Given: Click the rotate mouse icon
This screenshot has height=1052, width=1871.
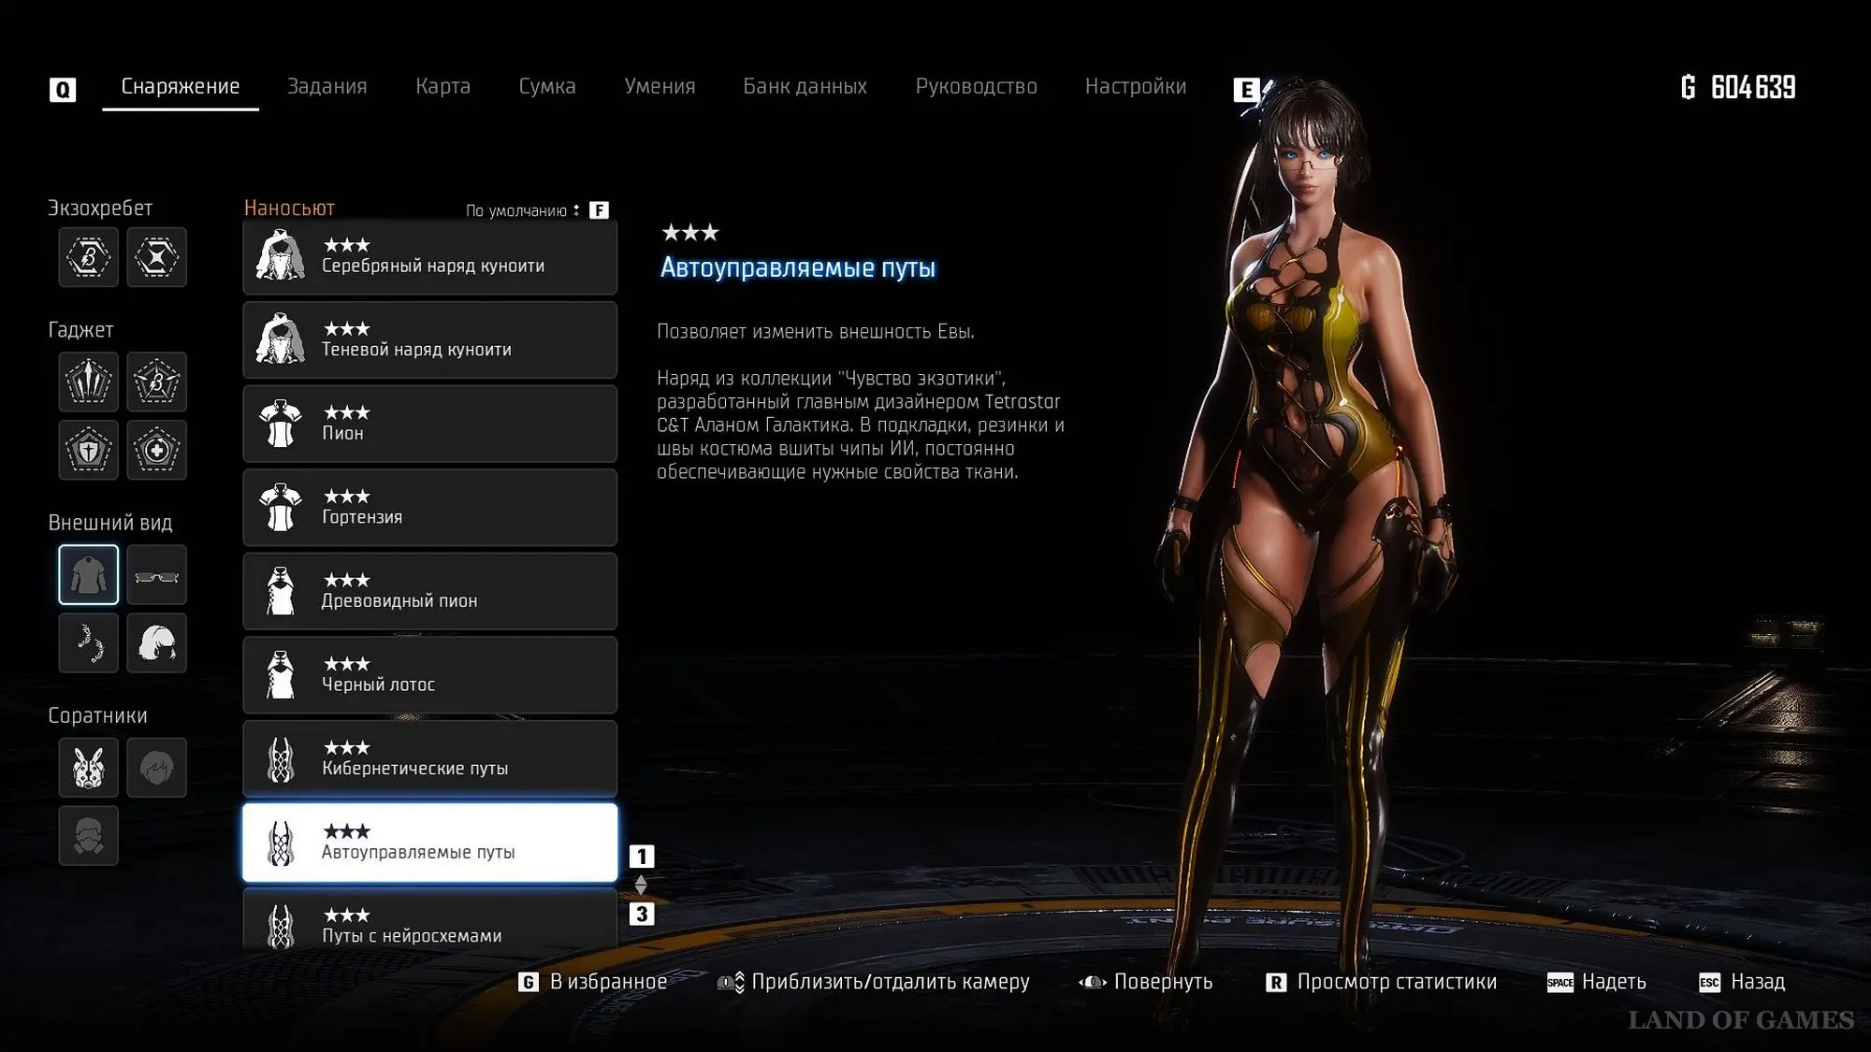Looking at the screenshot, I should coord(1092,982).
